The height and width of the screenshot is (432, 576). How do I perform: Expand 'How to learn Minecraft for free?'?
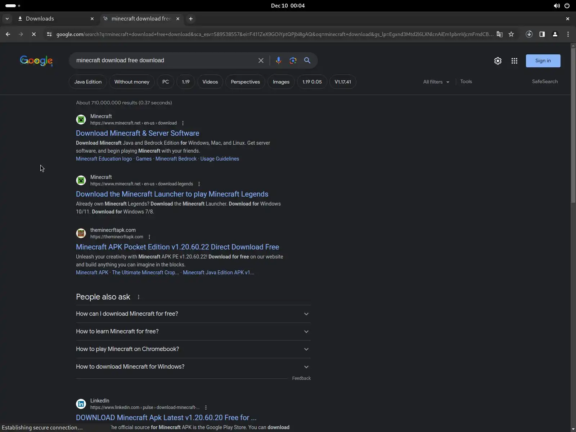point(193,332)
